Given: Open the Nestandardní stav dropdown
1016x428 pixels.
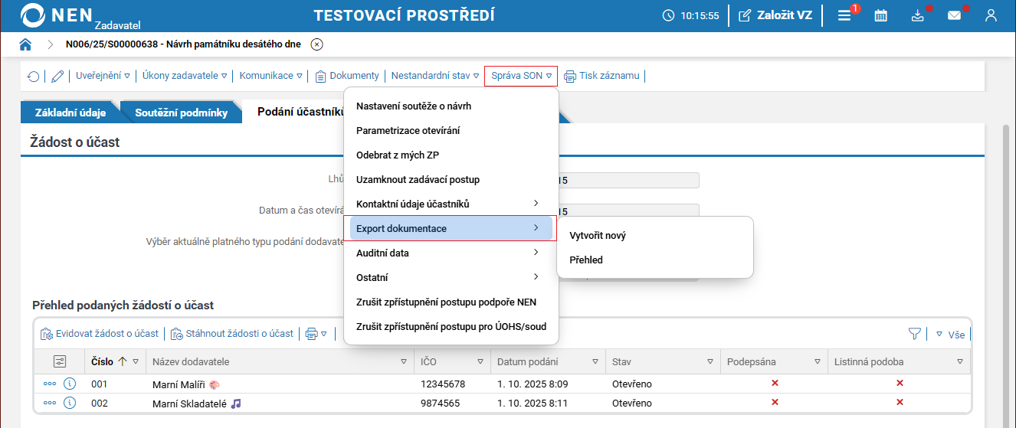Looking at the screenshot, I should (435, 76).
